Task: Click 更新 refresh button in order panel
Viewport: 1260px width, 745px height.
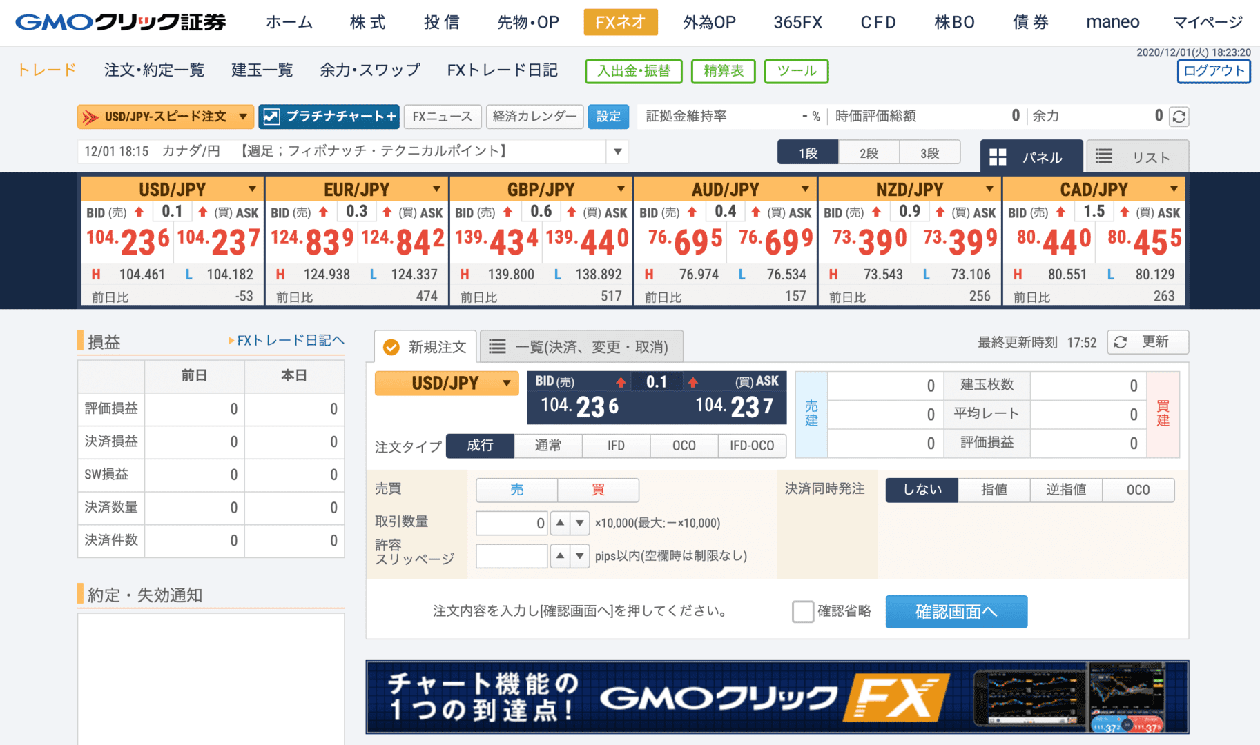Action: tap(1147, 342)
